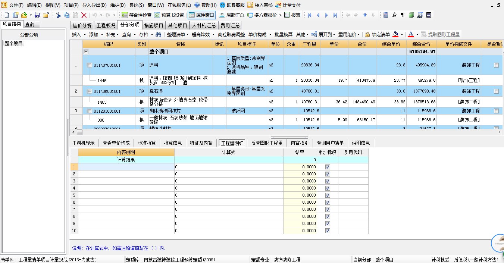
Task: Open the 导入导出(D) menu
Action: click(94, 5)
